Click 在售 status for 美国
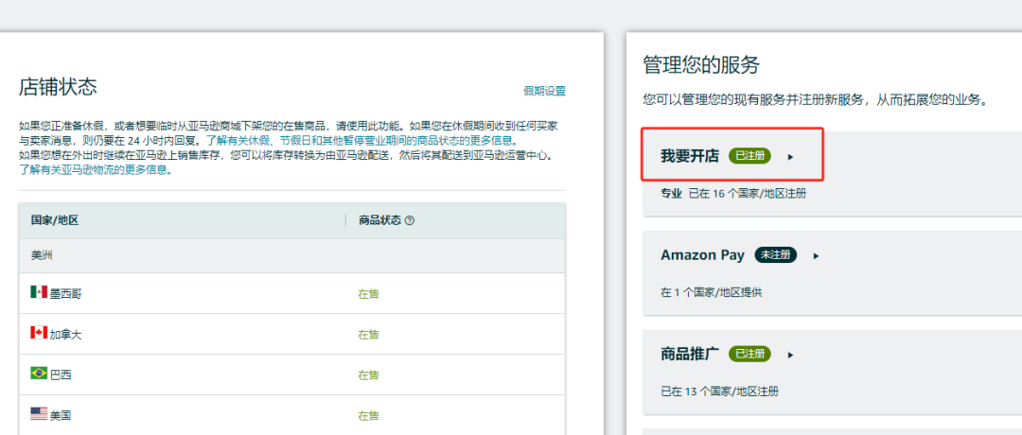The height and width of the screenshot is (435, 1022). coord(368,415)
